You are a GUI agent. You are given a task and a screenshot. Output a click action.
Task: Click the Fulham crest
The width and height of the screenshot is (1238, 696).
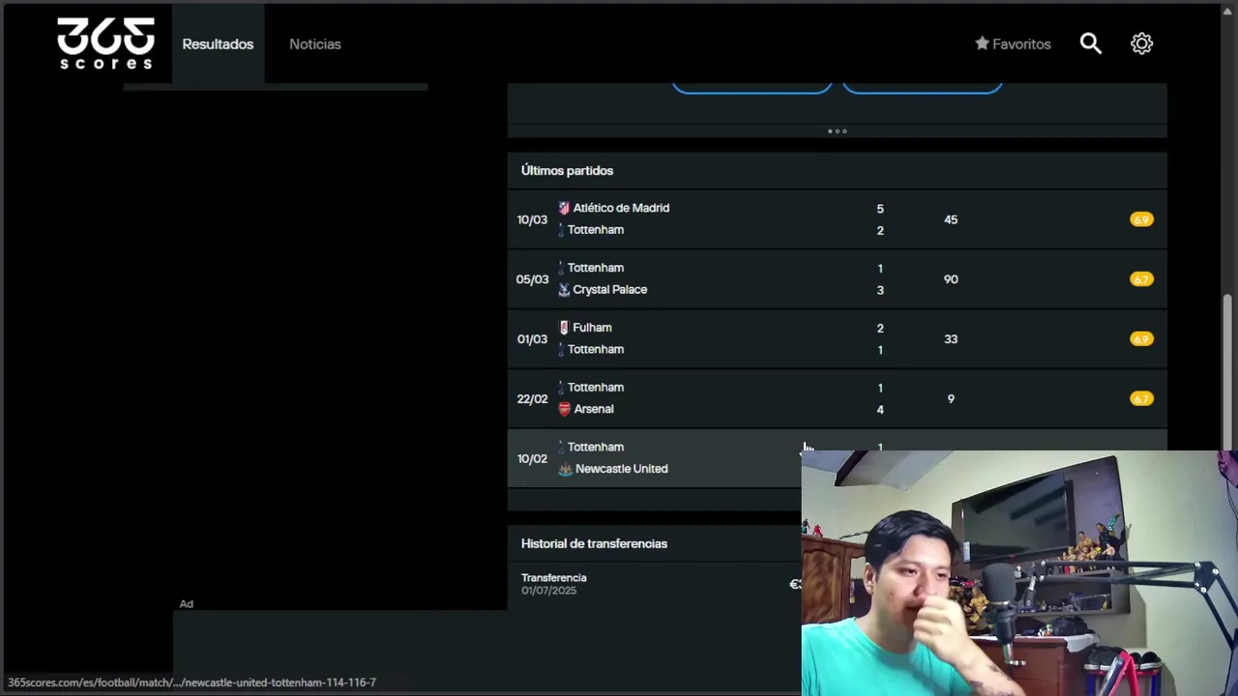pos(564,328)
